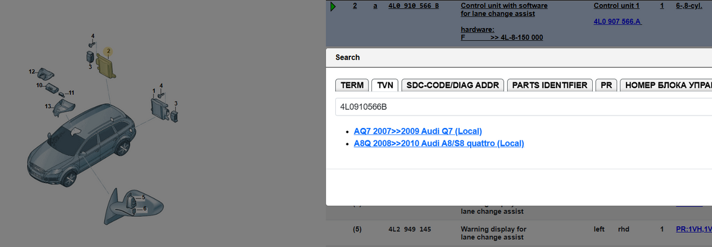Click part number 4L2 949 145
The height and width of the screenshot is (247, 712).
tap(411, 229)
